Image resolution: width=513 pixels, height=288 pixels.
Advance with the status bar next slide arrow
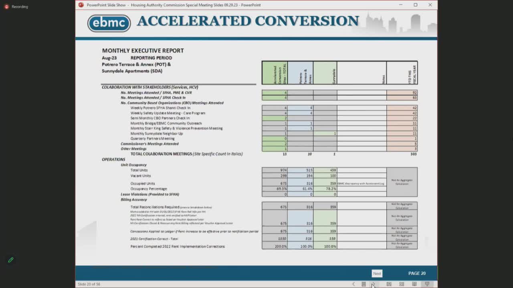point(373,284)
